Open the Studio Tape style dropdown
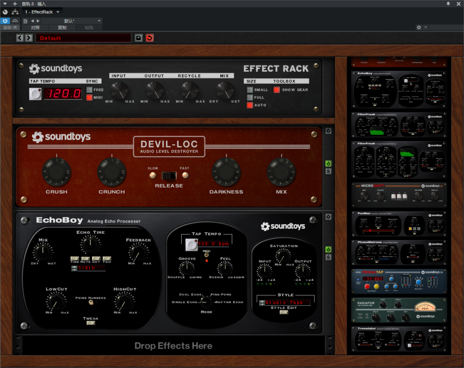The width and height of the screenshot is (464, 368). pos(285,303)
